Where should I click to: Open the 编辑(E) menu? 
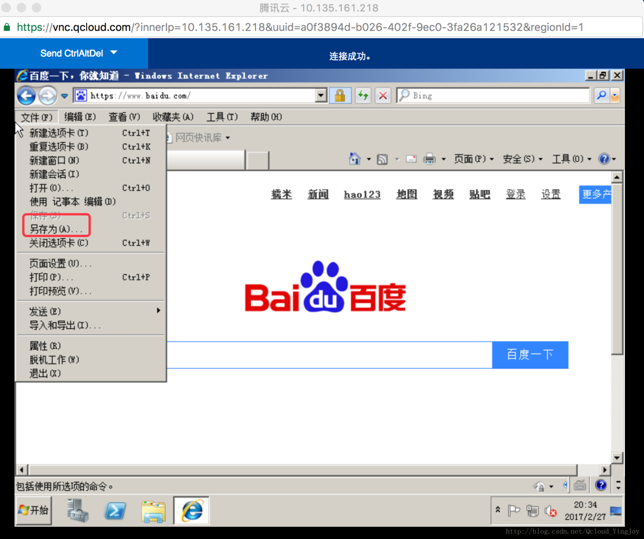pyautogui.click(x=80, y=117)
